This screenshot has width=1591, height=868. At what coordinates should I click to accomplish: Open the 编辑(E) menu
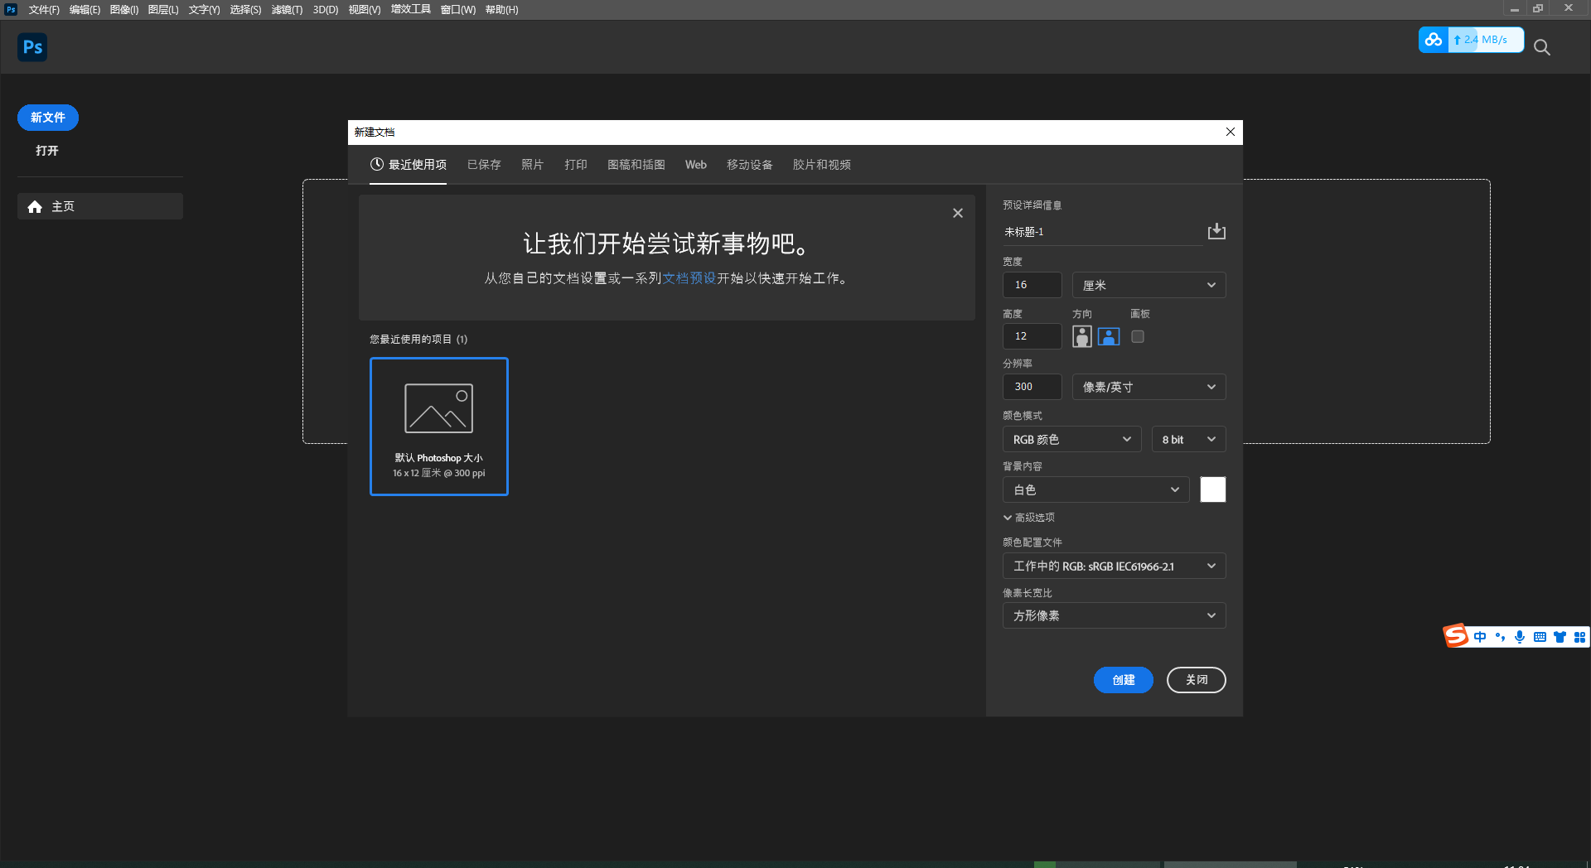point(85,10)
